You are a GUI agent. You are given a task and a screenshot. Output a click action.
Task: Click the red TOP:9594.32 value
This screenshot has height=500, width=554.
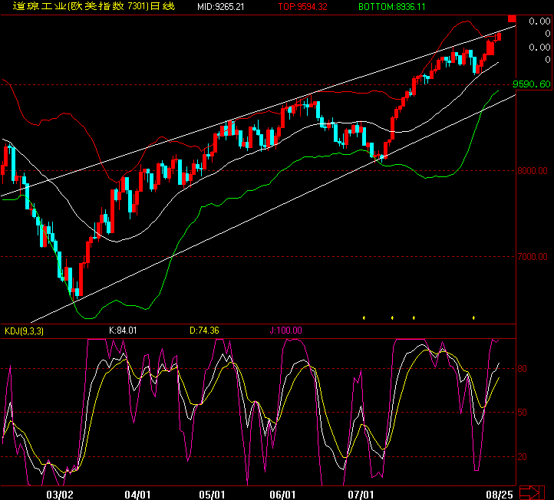tap(303, 7)
